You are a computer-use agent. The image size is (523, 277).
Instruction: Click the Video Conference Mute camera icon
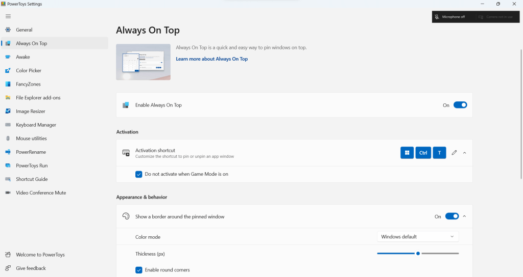pyautogui.click(x=8, y=192)
